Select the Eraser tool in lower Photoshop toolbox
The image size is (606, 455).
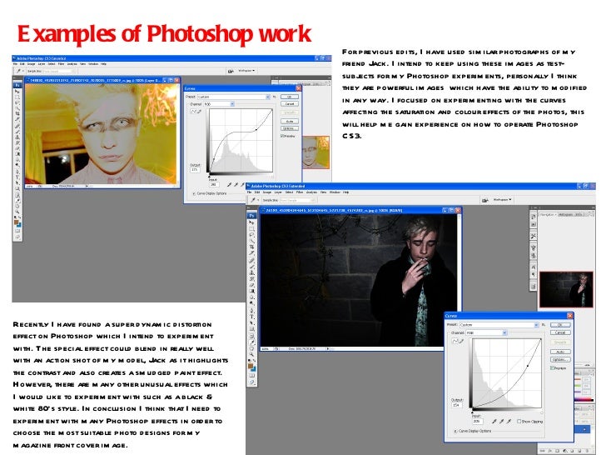click(252, 285)
